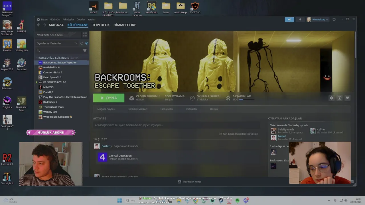
Task: Open bastet's profile in the activity feed
Action: 106,146
